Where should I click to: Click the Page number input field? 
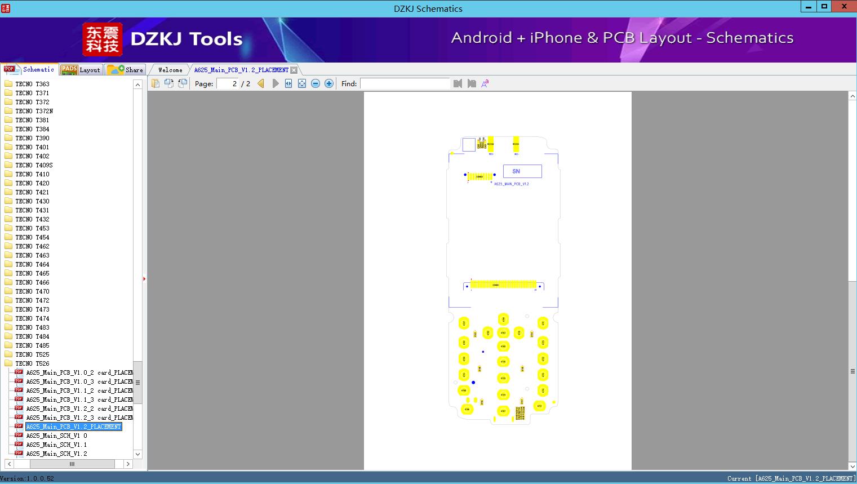tap(228, 83)
